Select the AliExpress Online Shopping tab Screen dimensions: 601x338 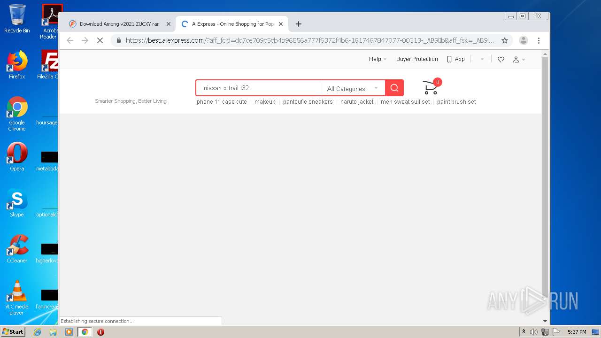pos(232,24)
